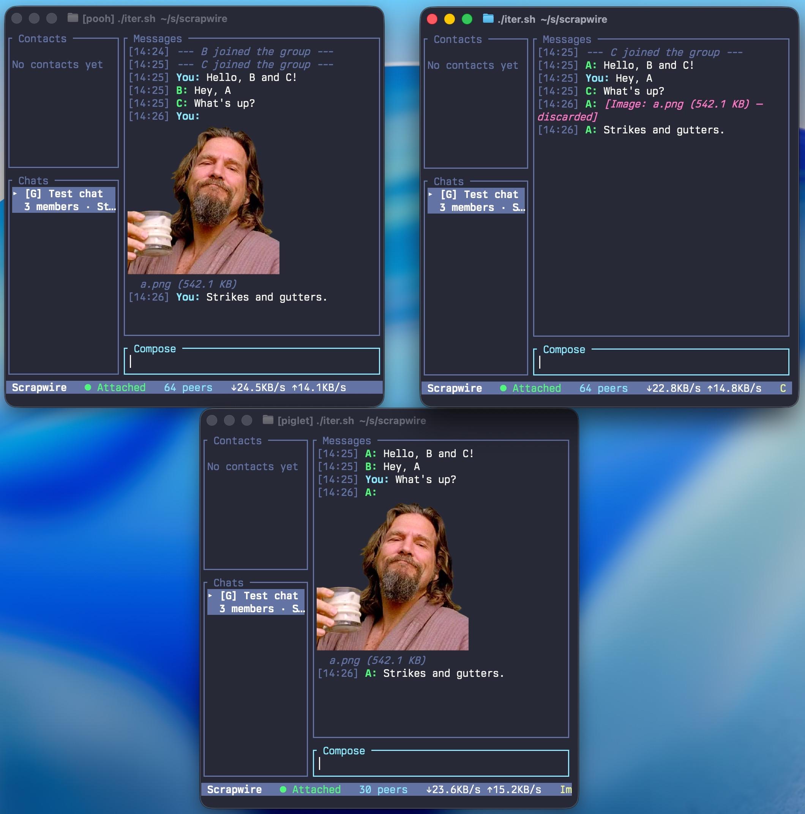Click 30 peers count in piglet status bar
The image size is (805, 814).
(x=383, y=790)
